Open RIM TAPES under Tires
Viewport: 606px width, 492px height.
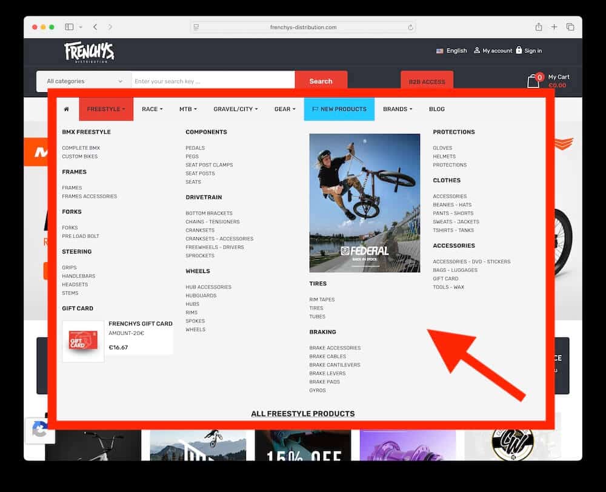tap(322, 299)
